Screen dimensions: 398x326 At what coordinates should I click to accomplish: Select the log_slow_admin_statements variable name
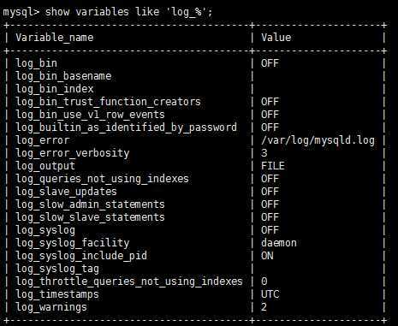(90, 204)
